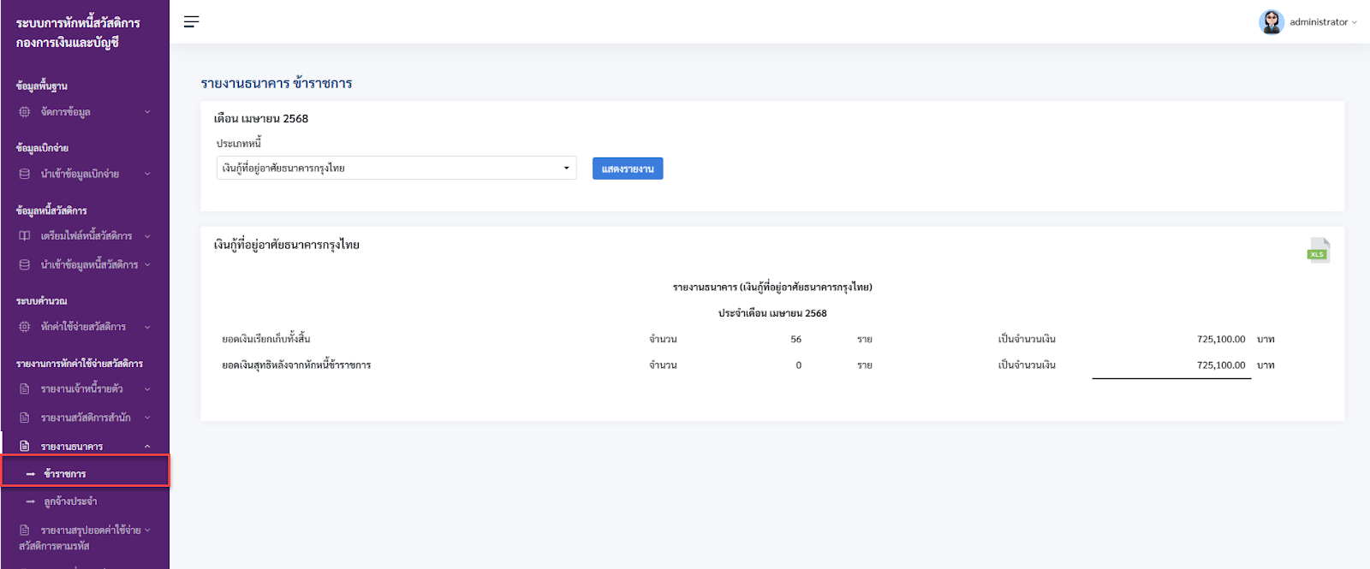Click 725,100.00 in the ยอดเงินสุทธิ row
Image resolution: width=1370 pixels, height=569 pixels.
1221,365
